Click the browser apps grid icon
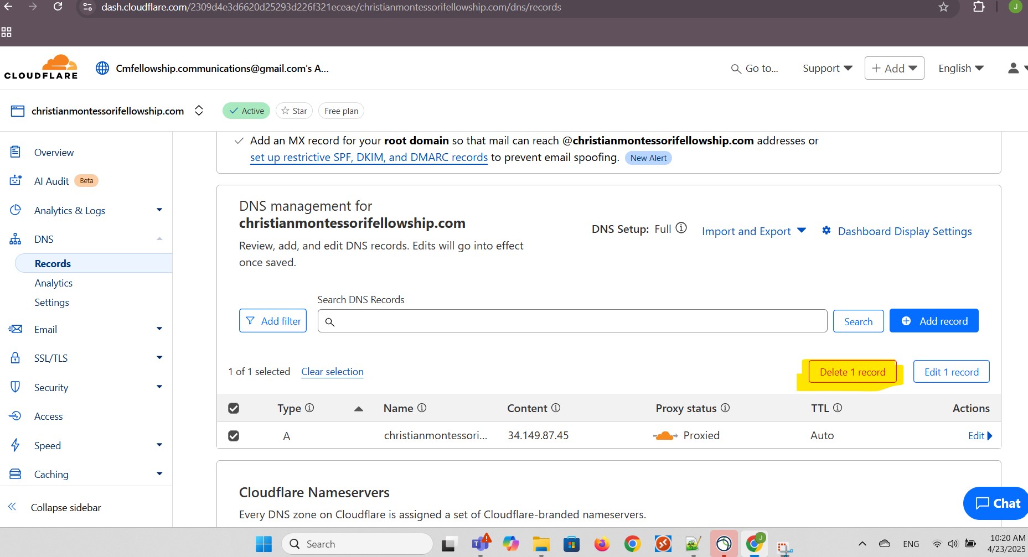Screen dimensions: 1028x557 [7, 32]
